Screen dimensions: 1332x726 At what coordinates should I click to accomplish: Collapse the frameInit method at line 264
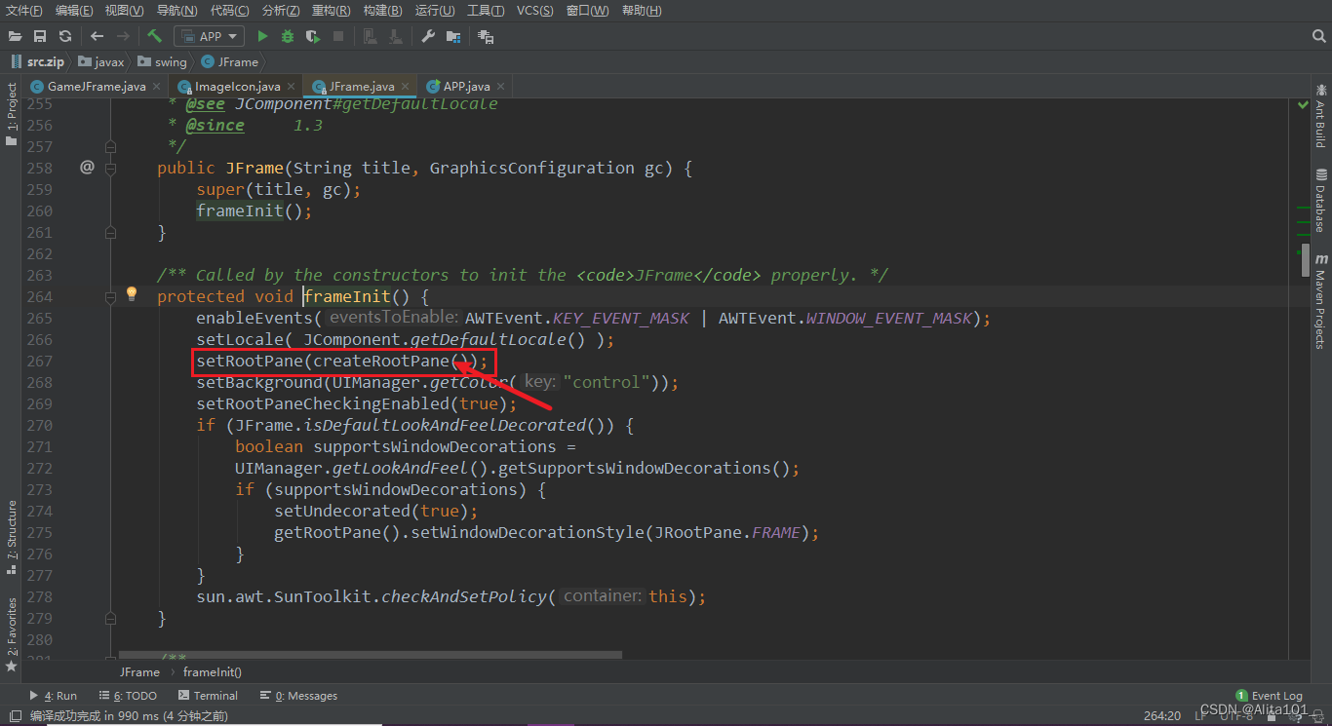(x=110, y=296)
